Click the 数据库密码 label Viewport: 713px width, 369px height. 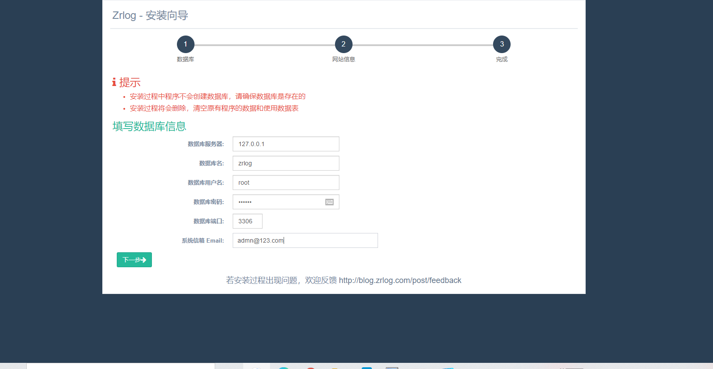click(x=209, y=202)
